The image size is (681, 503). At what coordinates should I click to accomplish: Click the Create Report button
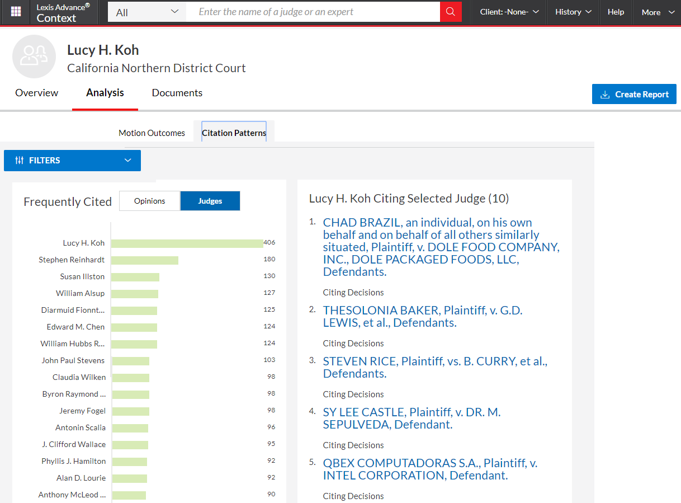click(634, 94)
